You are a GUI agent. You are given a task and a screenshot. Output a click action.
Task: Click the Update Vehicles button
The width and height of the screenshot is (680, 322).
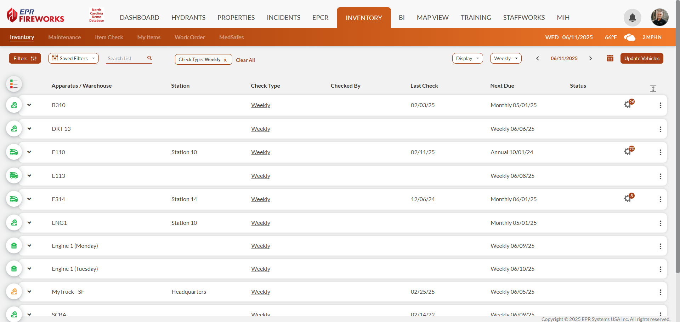[641, 58]
